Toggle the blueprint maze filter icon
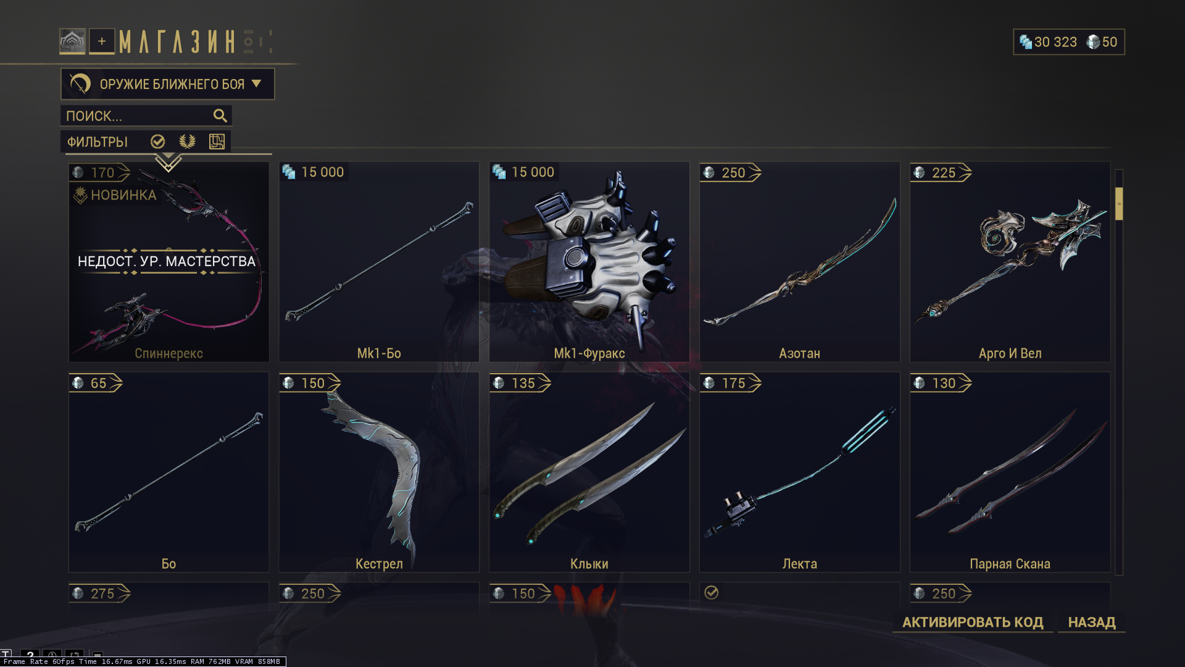This screenshot has width=1185, height=667. (217, 141)
